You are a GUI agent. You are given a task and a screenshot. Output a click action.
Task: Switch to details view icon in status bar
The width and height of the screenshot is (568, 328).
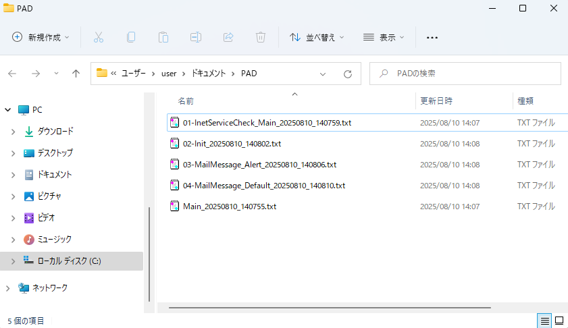coord(544,321)
